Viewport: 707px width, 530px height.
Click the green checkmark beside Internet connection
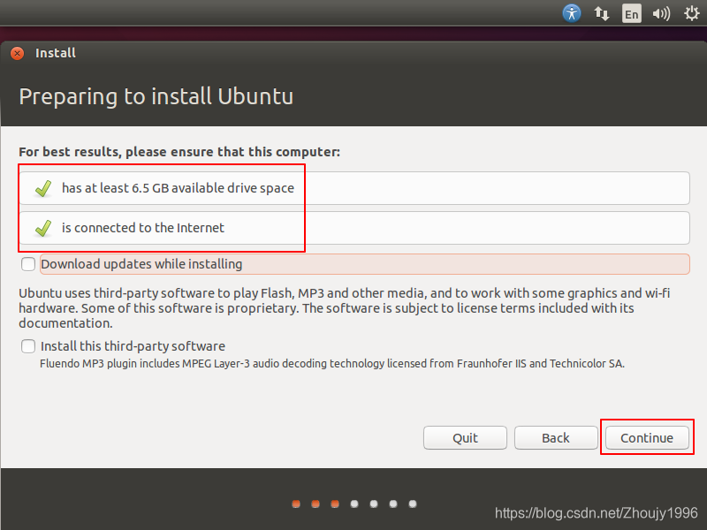(43, 228)
